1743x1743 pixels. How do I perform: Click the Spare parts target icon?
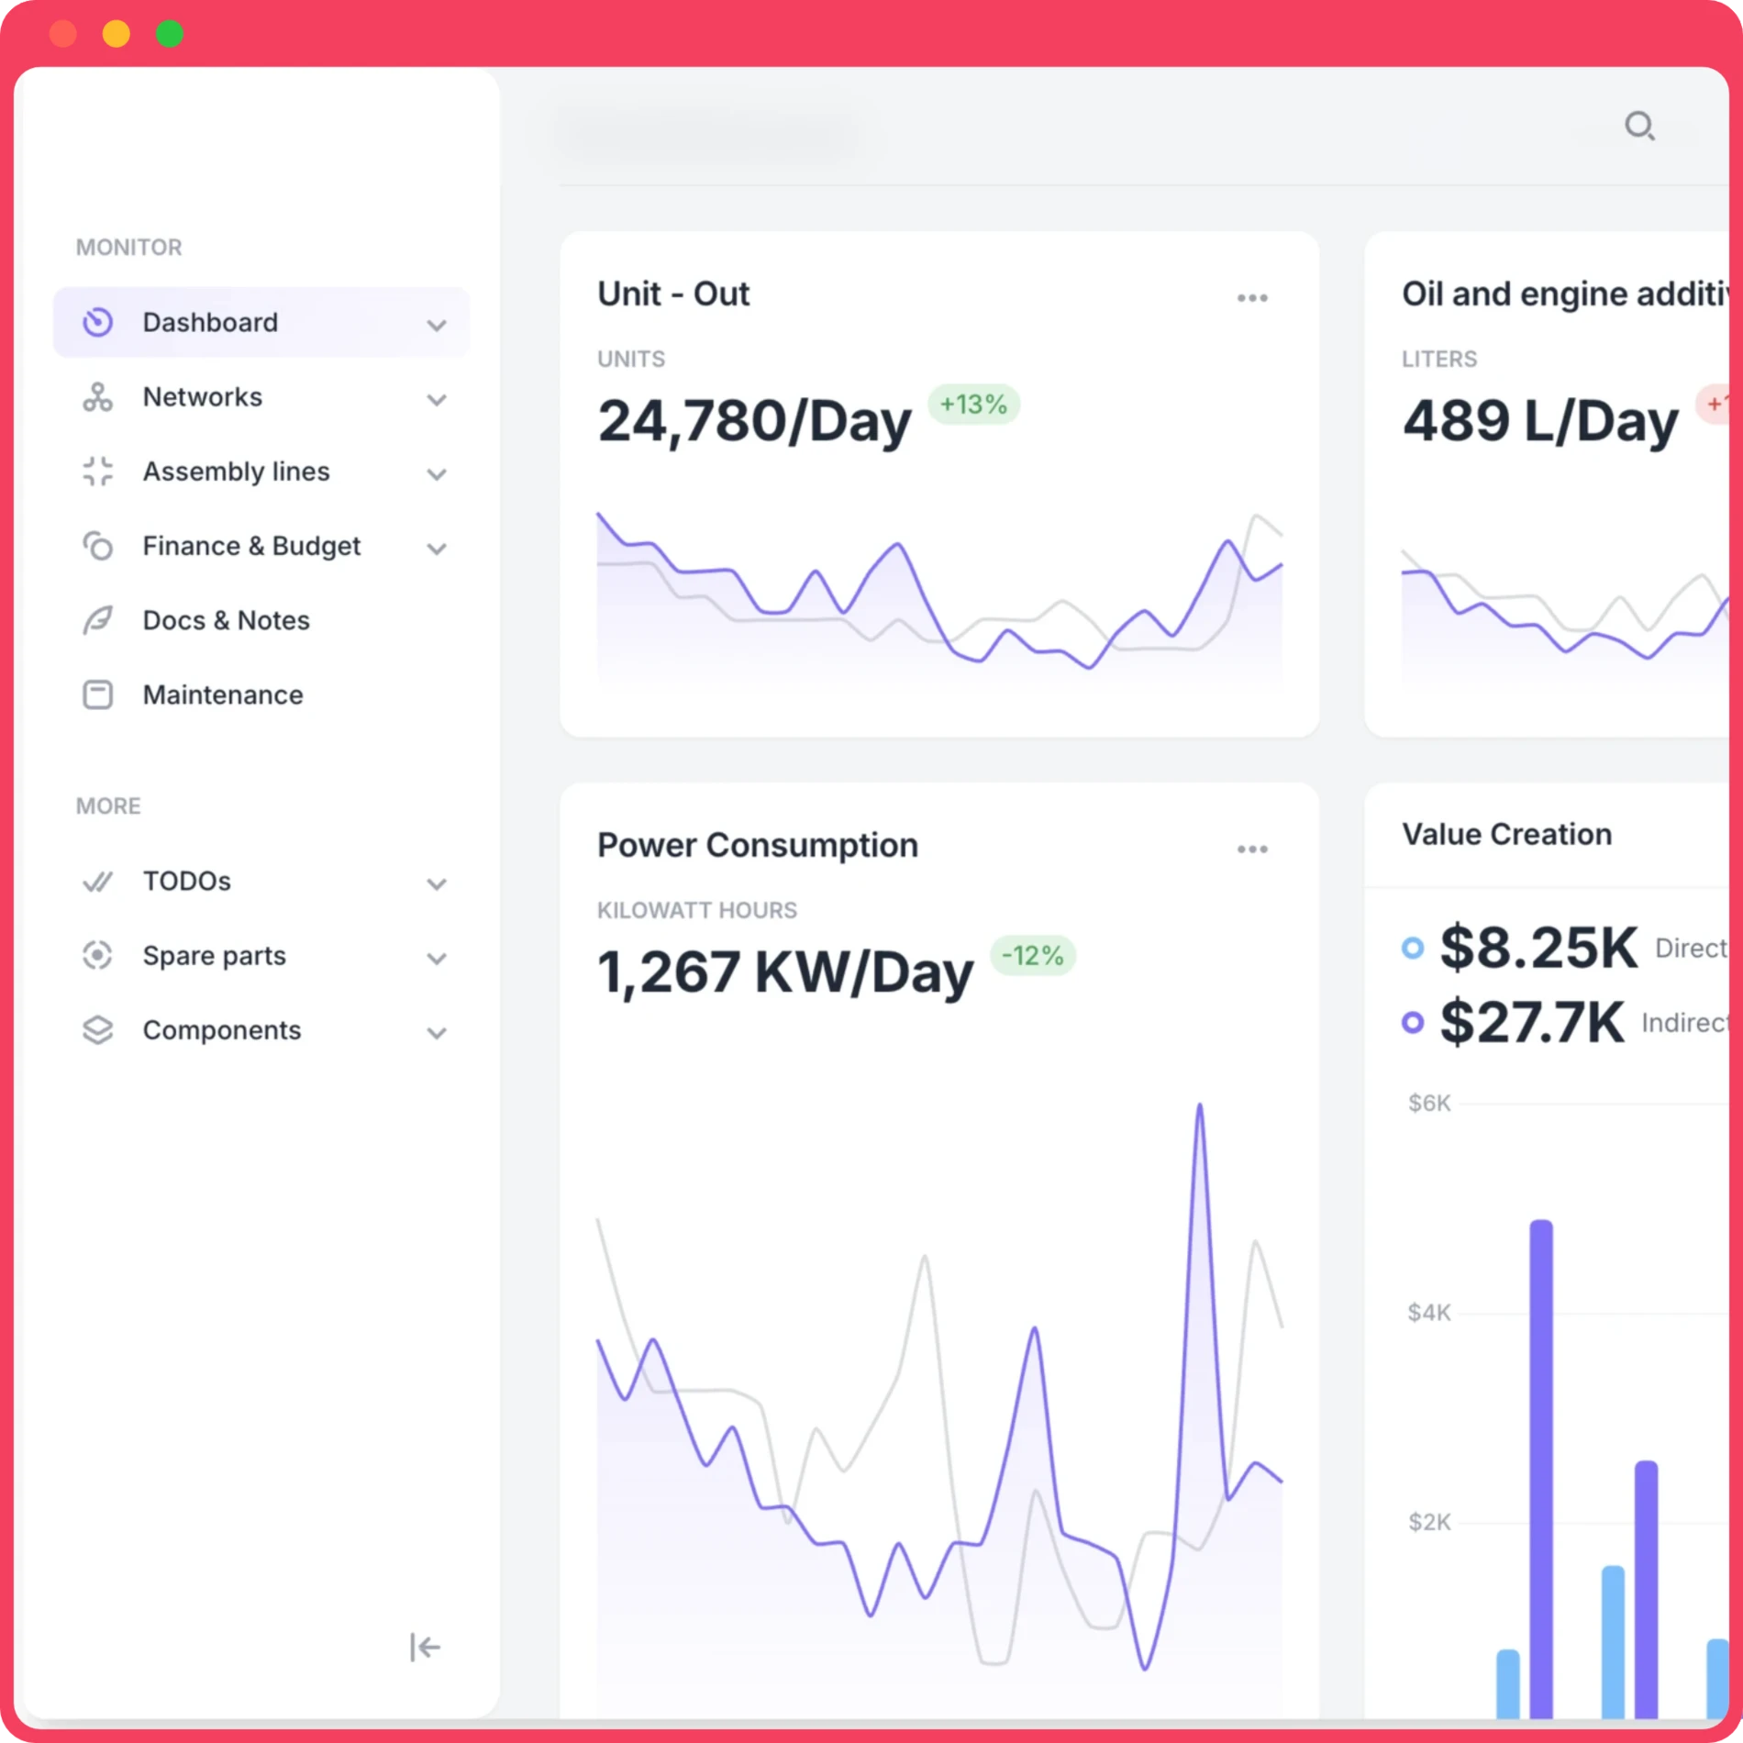point(97,956)
